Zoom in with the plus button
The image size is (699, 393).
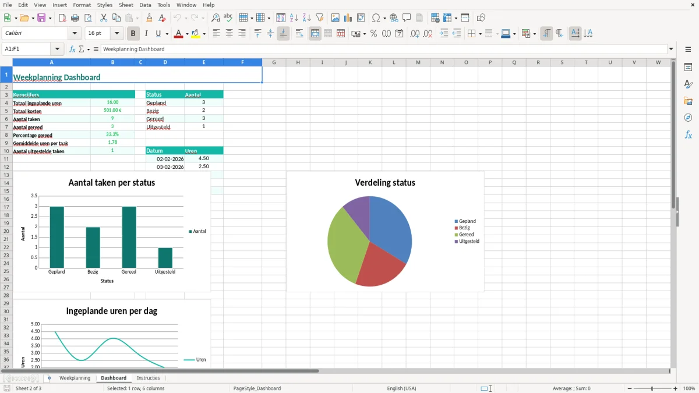click(x=676, y=388)
